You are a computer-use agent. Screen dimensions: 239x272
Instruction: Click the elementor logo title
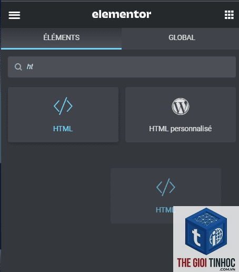(x=122, y=14)
